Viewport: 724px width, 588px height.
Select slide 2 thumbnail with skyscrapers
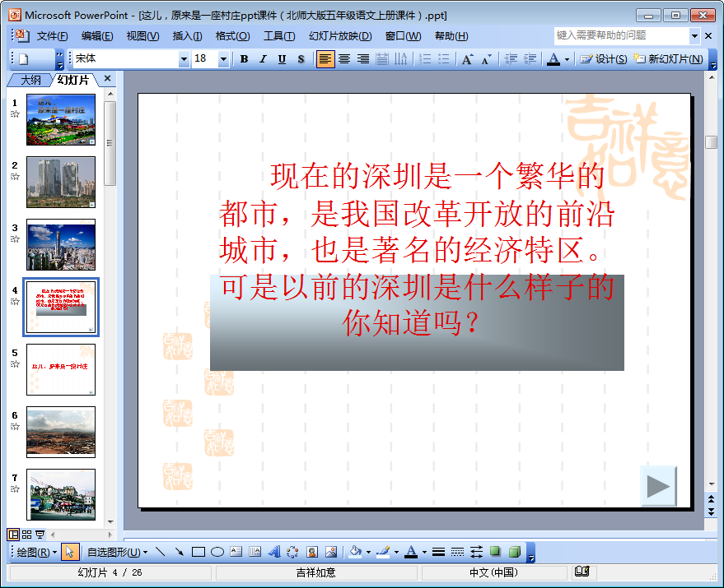click(61, 183)
